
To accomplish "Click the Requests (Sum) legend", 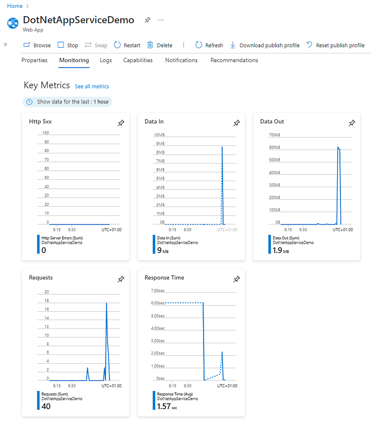I will [x=55, y=394].
